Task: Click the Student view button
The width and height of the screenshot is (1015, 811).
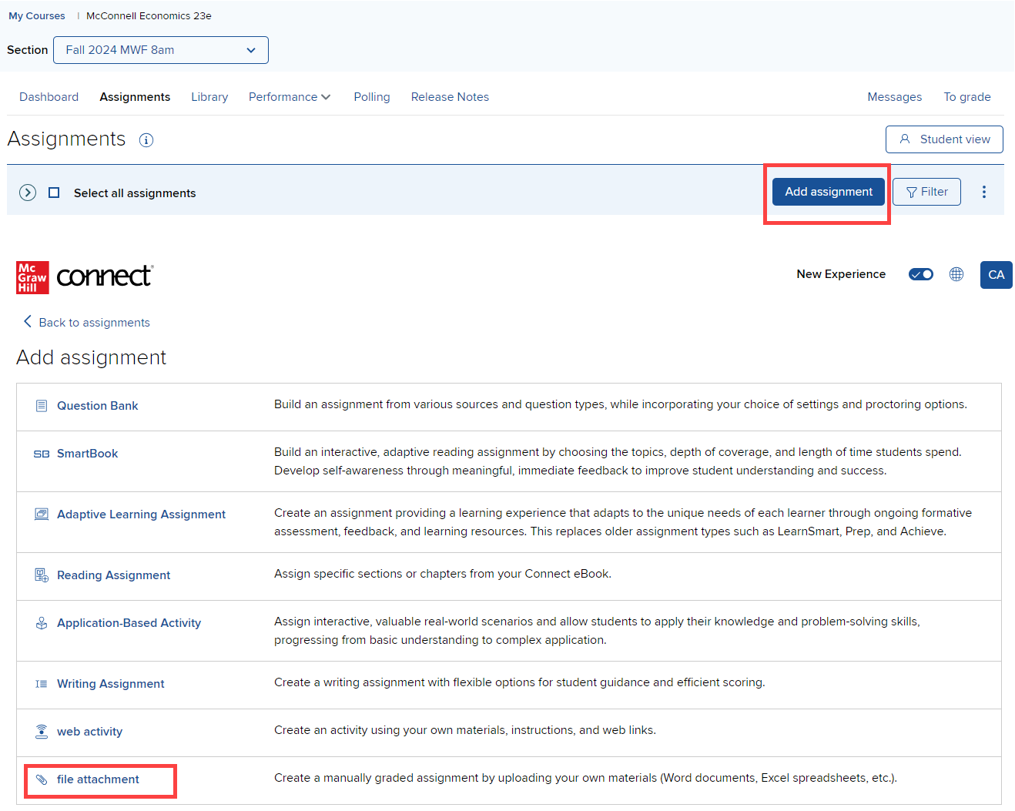Action: [944, 139]
